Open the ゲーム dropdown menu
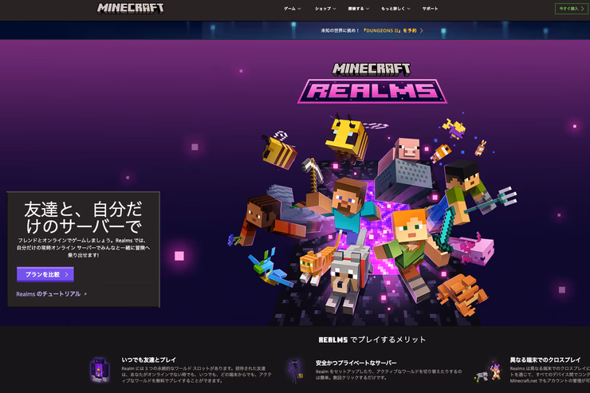Viewport: 590px width, 393px height. coord(292,9)
